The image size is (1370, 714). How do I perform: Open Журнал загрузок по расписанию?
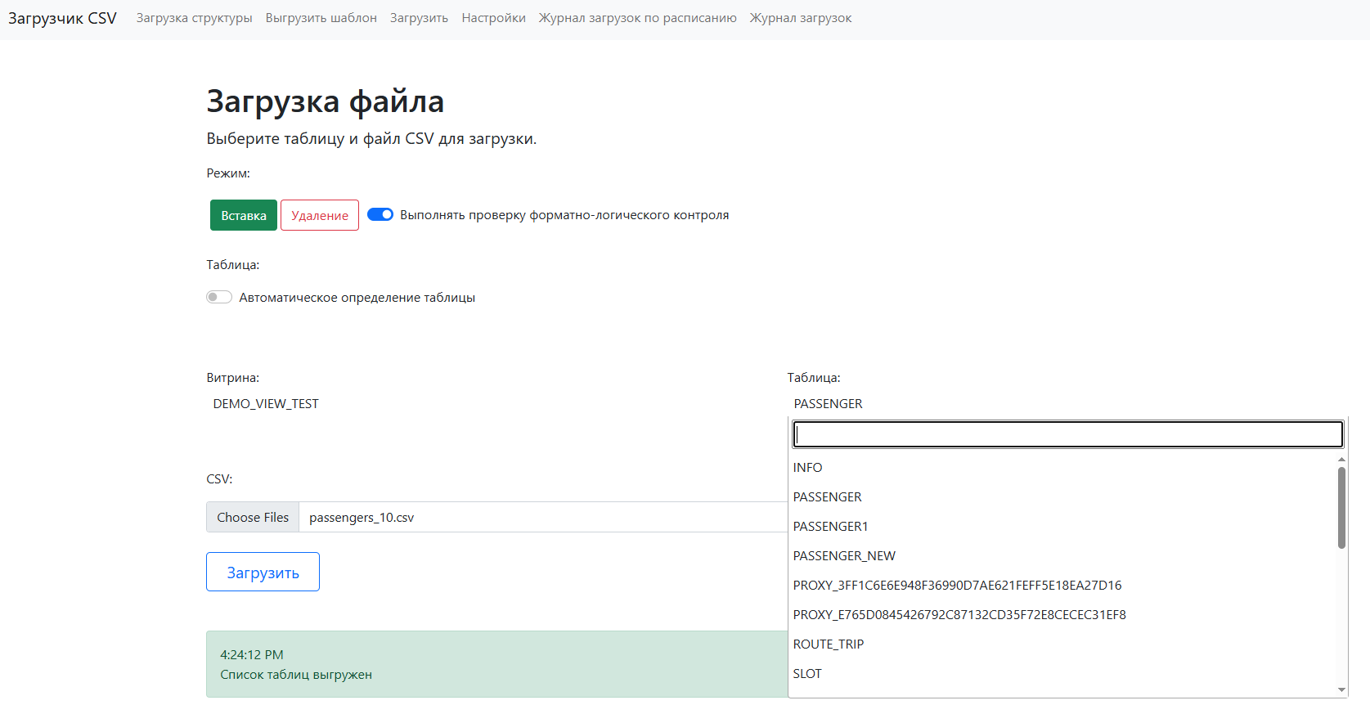pos(637,18)
